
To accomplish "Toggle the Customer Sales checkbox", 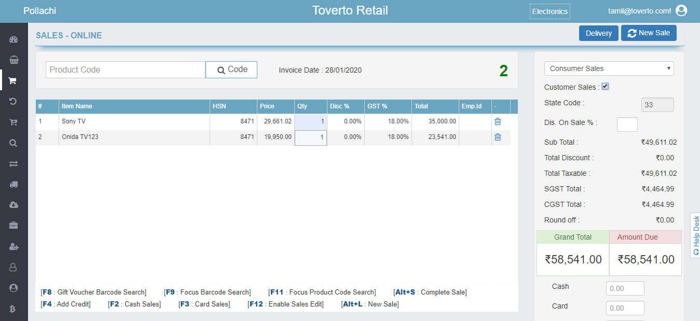I will pos(605,87).
